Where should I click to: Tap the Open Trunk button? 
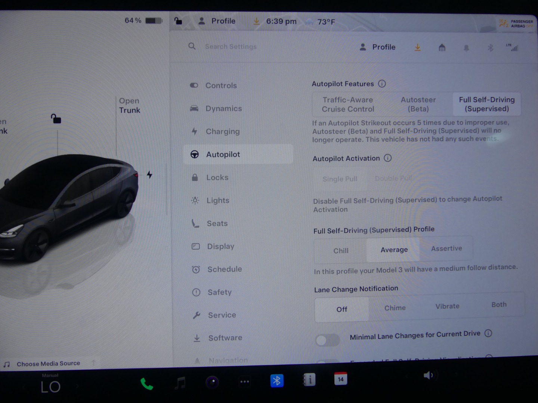(129, 106)
